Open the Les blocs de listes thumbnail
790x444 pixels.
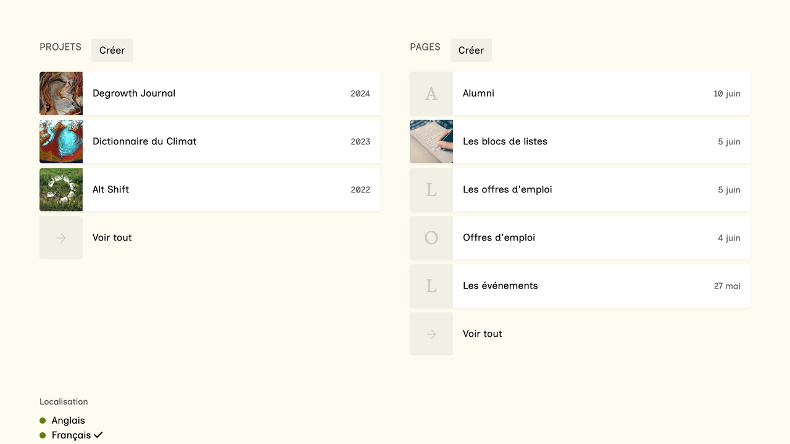[x=431, y=141]
